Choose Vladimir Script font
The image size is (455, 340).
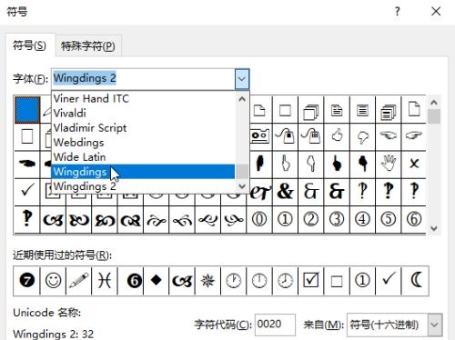pos(143,128)
